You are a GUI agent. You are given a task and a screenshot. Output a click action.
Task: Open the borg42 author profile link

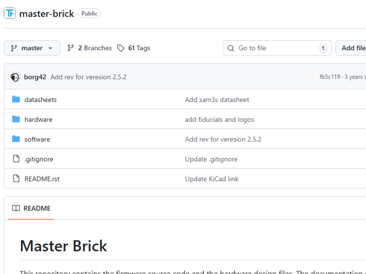click(35, 77)
